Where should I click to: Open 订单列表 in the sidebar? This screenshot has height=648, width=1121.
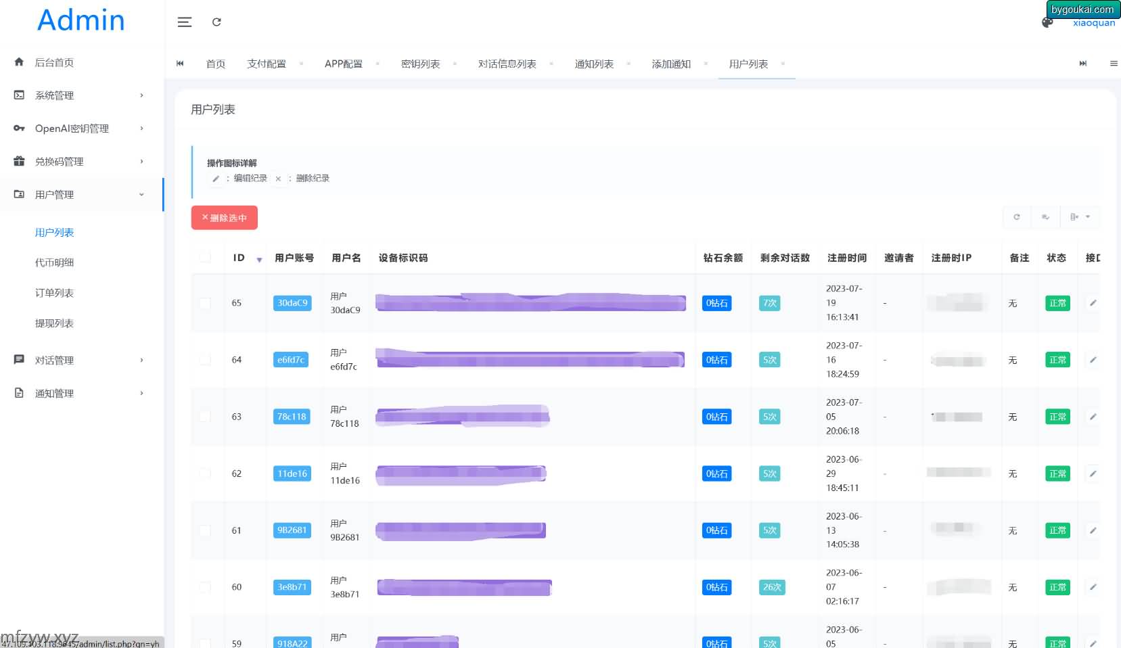click(x=54, y=293)
